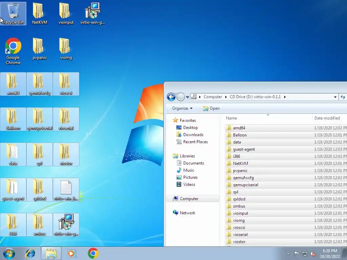Click Open in the Explorer toolbar
The image size is (347, 260).
[x=211, y=108]
